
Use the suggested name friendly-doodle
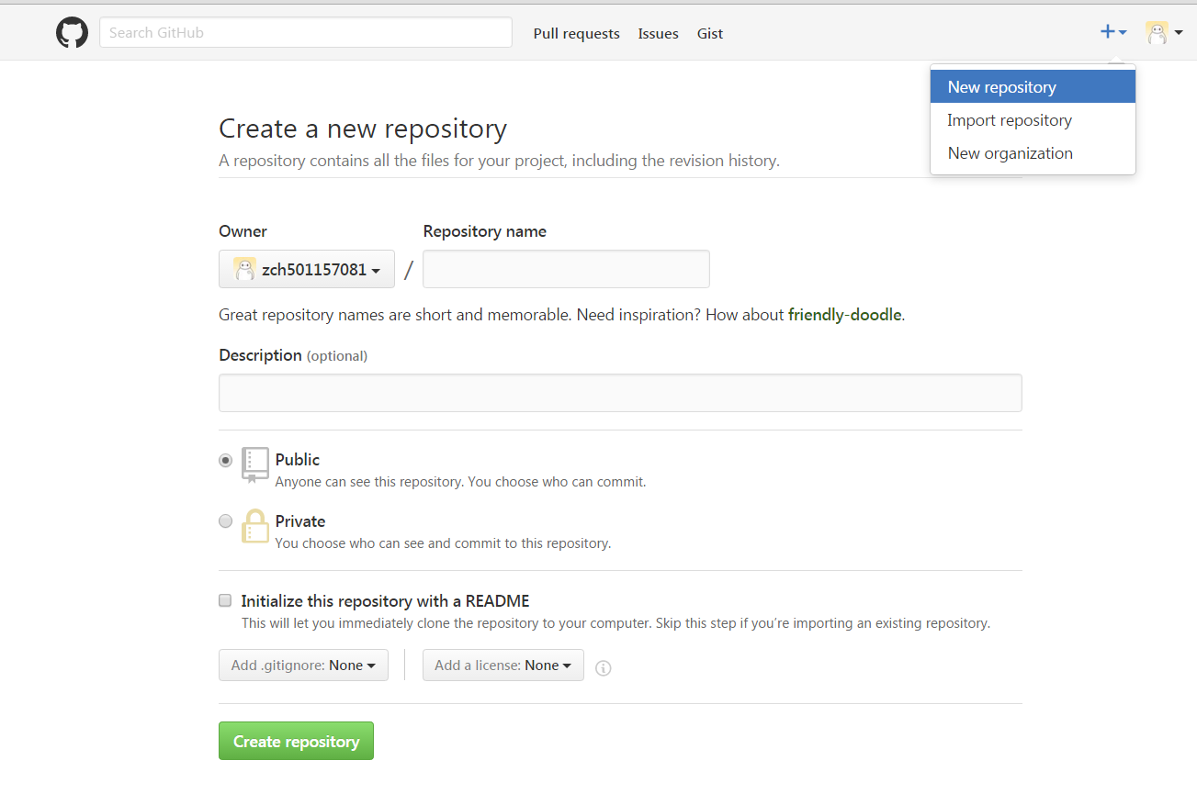[x=845, y=315]
